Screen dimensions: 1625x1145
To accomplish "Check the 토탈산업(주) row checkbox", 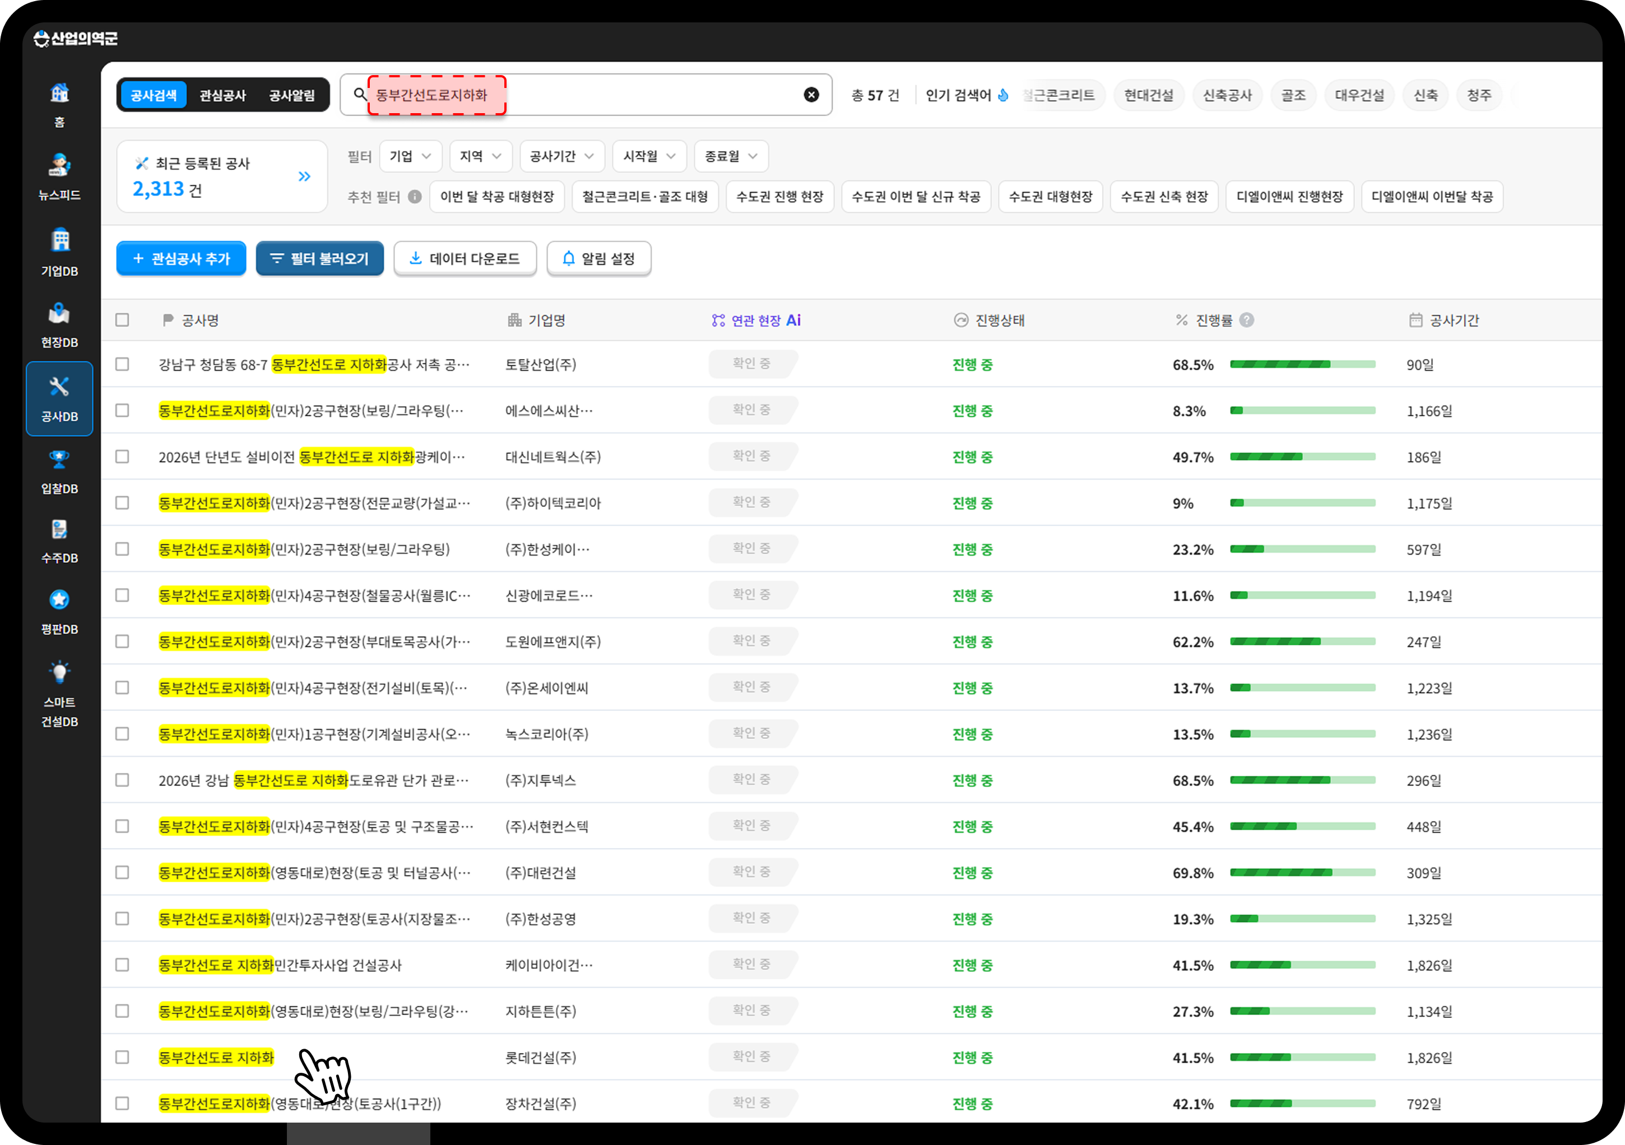I will pos(123,365).
